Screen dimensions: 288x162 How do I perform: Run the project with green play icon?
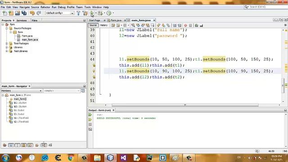pyautogui.click(x=92, y=13)
